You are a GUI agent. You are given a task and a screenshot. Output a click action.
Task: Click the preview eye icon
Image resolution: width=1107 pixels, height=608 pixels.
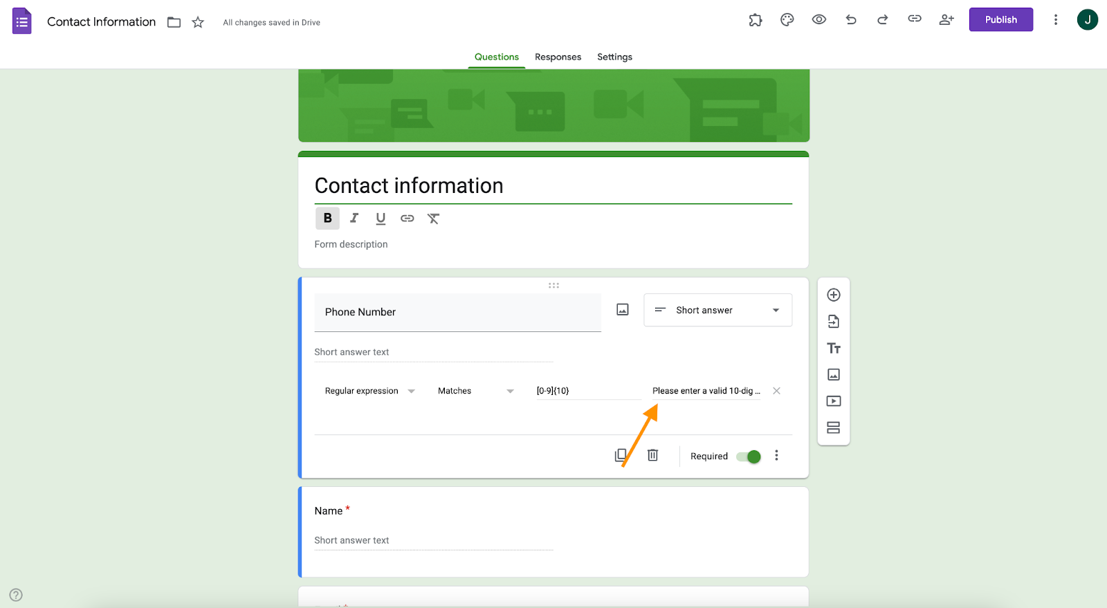(x=819, y=20)
